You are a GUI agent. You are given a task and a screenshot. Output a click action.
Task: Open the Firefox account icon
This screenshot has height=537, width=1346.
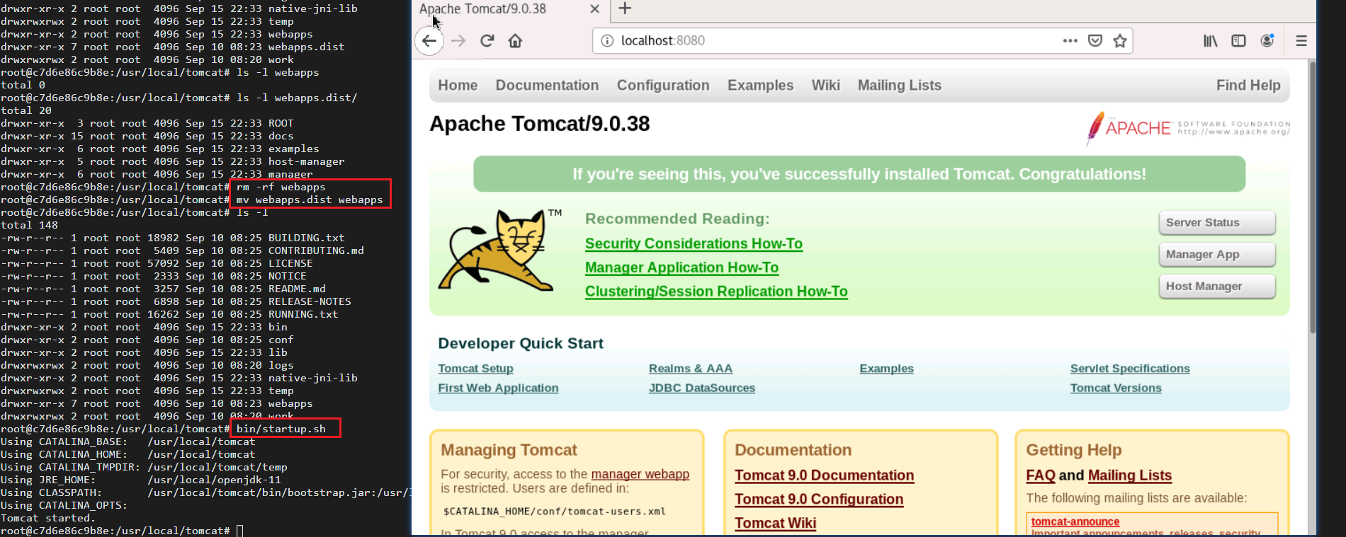click(x=1267, y=41)
